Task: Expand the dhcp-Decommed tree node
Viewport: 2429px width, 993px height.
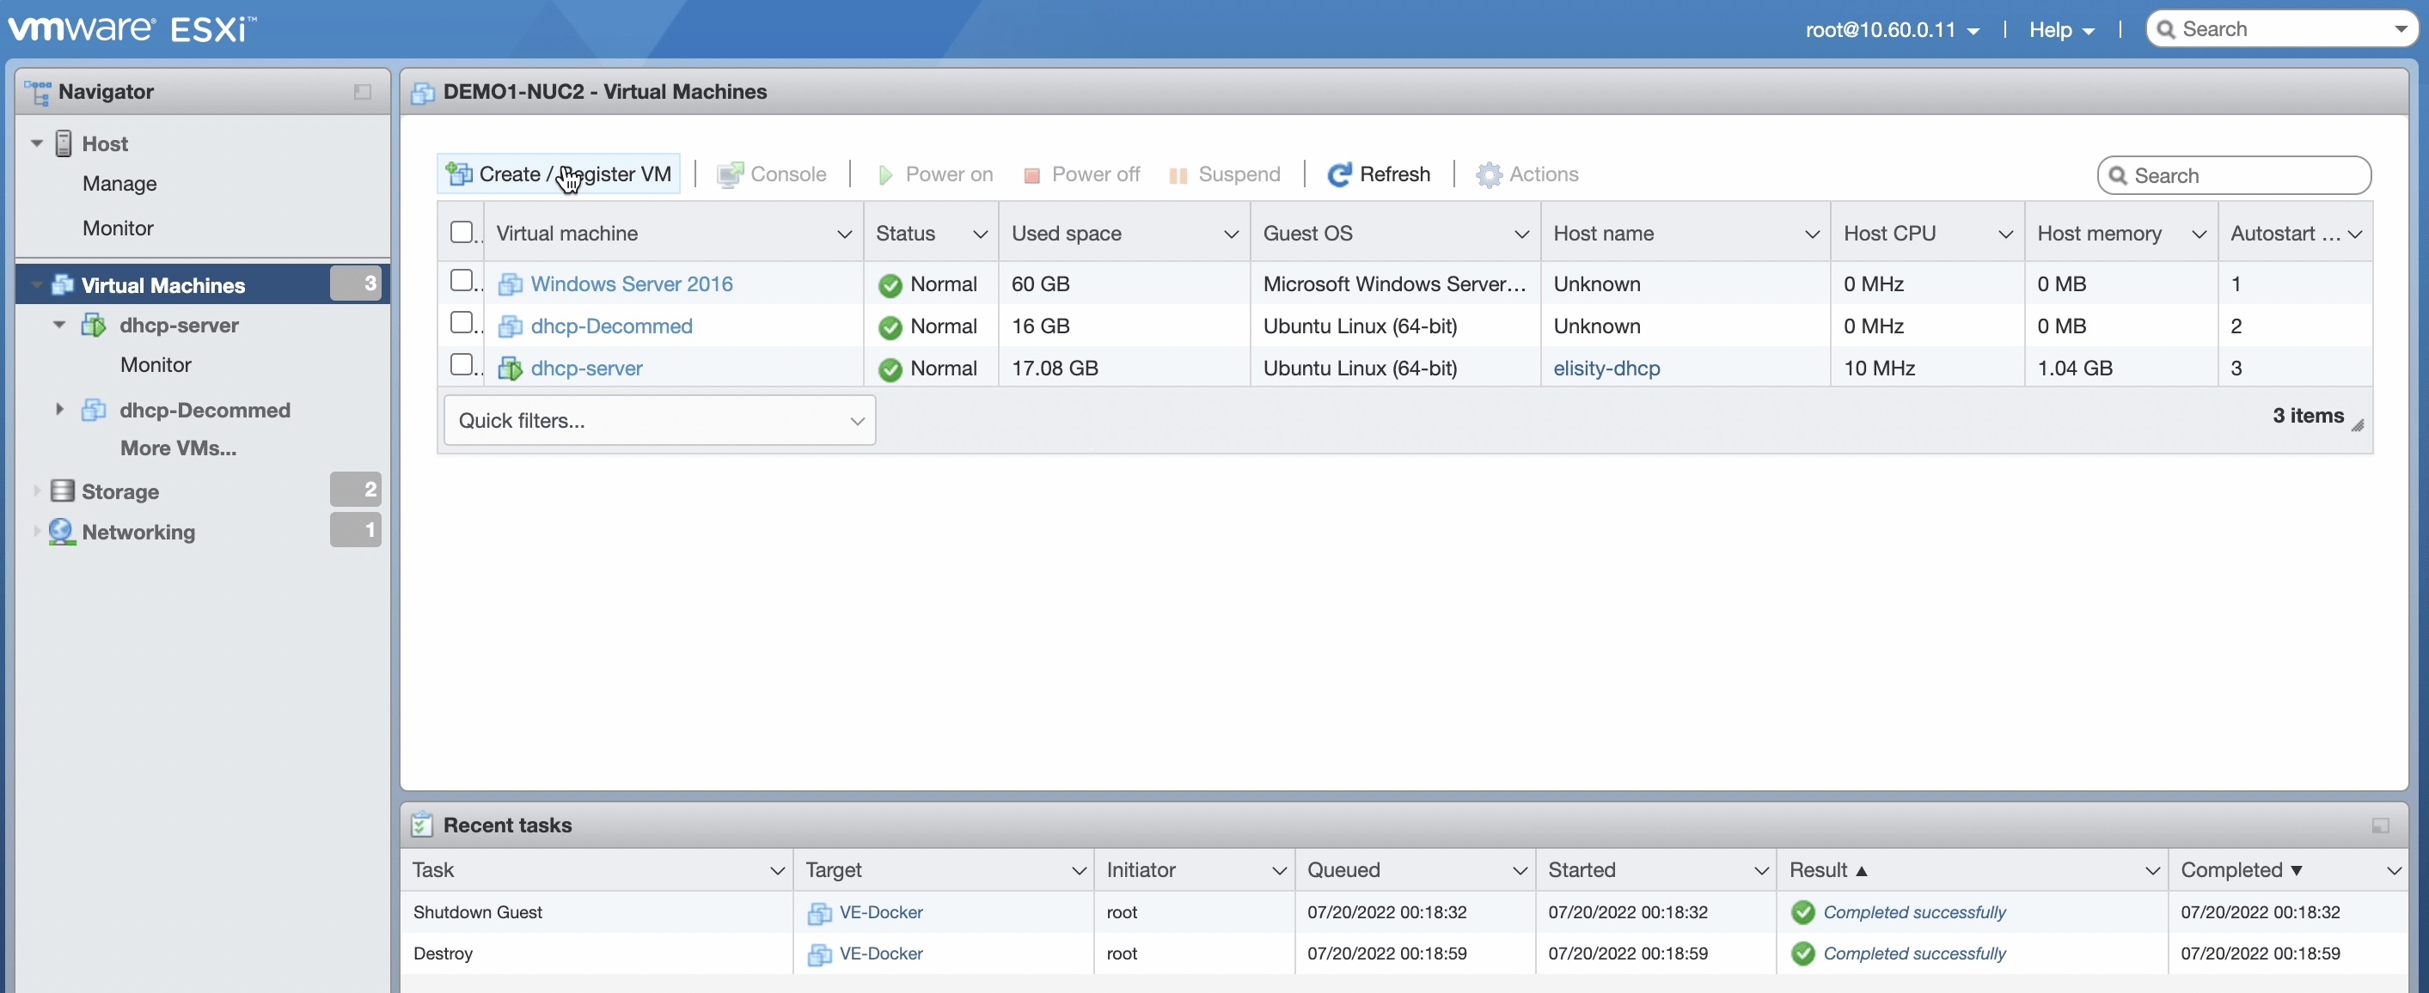Action: [59, 409]
